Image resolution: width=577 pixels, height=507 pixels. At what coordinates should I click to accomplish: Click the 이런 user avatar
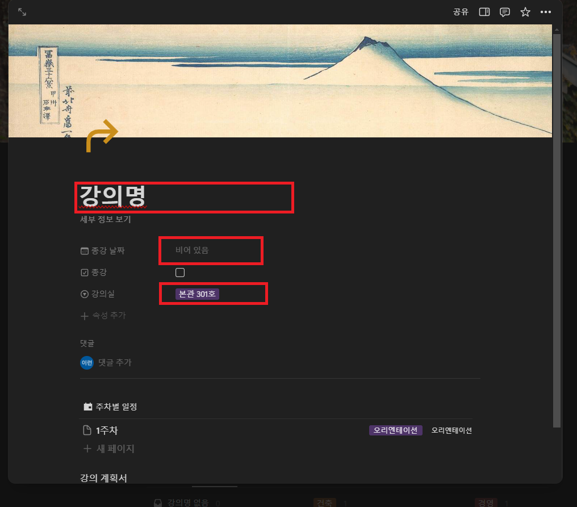[x=87, y=363]
